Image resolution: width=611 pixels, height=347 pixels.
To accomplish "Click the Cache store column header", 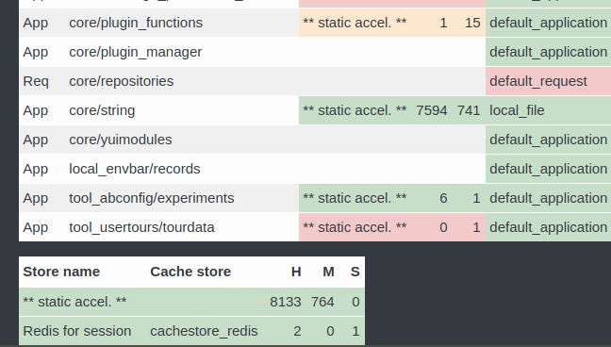I will coord(190,272).
